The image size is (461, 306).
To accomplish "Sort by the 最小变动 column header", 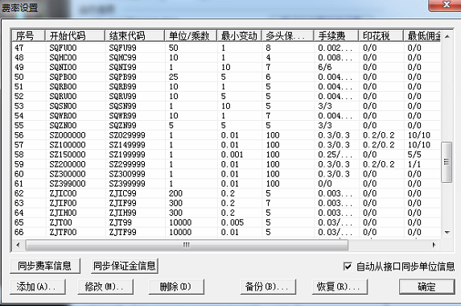I will [x=239, y=36].
